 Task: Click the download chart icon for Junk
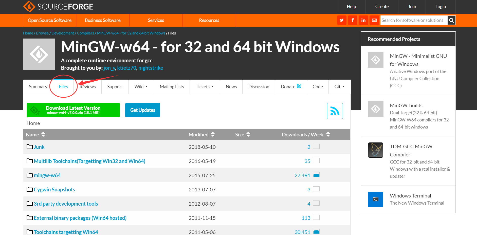point(316,146)
